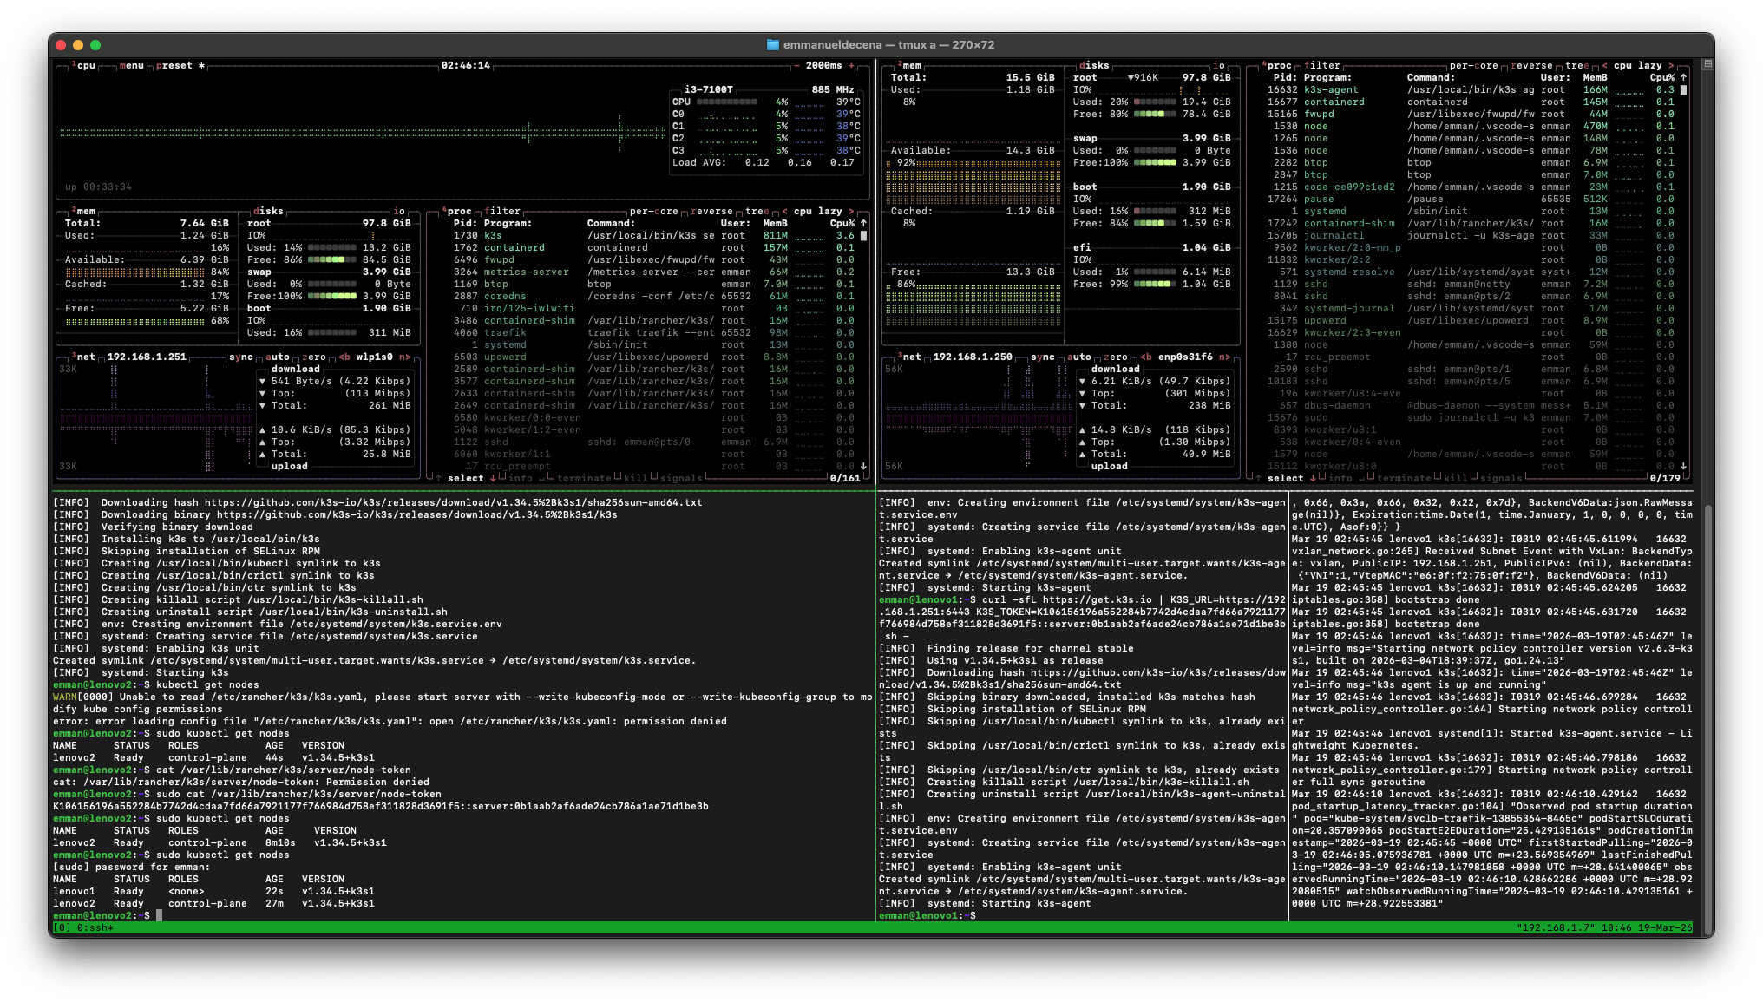The image size is (1763, 1002).
Task: Click kill in the right proc box footer
Action: pos(1455,478)
